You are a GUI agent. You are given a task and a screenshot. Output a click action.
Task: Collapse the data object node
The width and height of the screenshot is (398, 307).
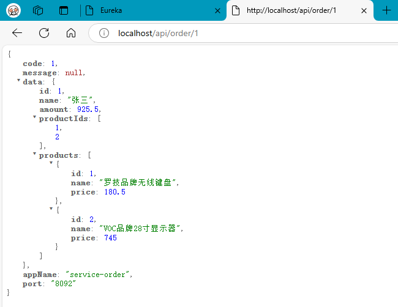[18, 81]
